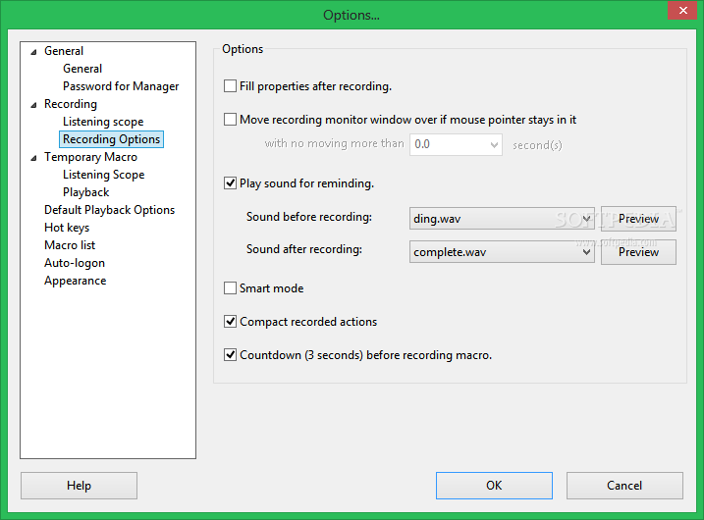Enable the Smart mode checkbox
The width and height of the screenshot is (704, 520).
(x=230, y=288)
